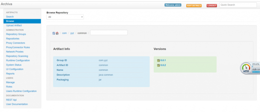
Task: Open User Documentation link
Action: pos(17,104)
